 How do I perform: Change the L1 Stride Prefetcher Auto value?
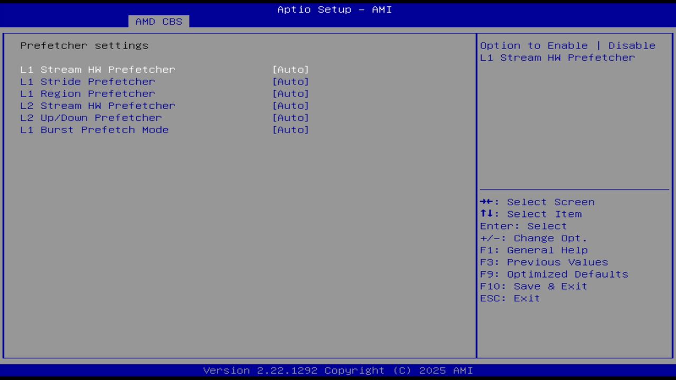pos(290,82)
